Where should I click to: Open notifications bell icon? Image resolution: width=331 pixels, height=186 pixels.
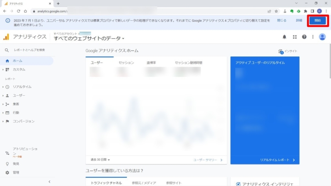[x=285, y=37]
